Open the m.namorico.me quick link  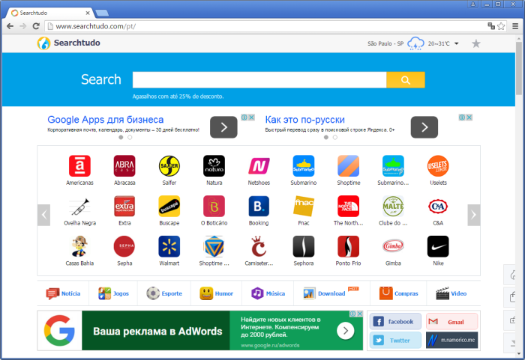(x=452, y=341)
